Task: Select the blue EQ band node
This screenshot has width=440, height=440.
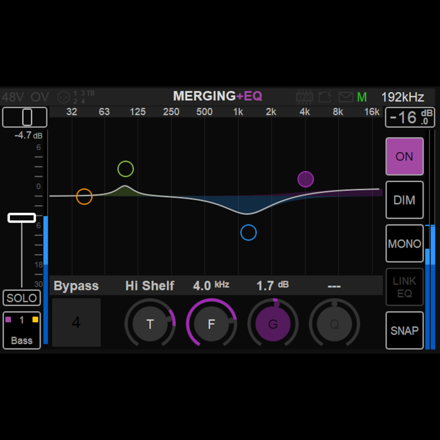Action: [248, 232]
